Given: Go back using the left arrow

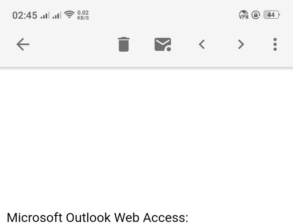Looking at the screenshot, I should coord(23,44).
